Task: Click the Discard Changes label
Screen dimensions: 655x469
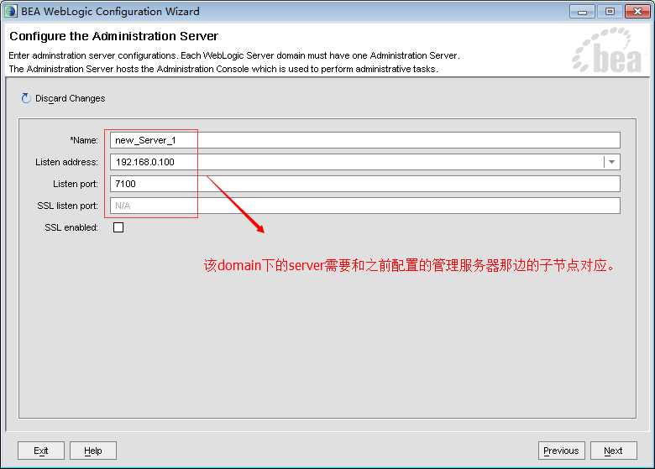Action: pyautogui.click(x=71, y=98)
